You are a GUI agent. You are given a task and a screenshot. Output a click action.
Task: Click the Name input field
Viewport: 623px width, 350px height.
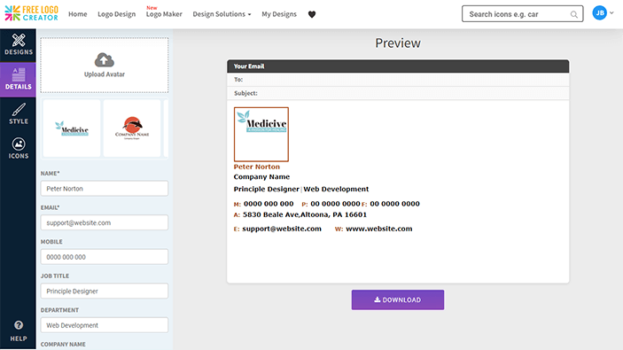pos(104,189)
